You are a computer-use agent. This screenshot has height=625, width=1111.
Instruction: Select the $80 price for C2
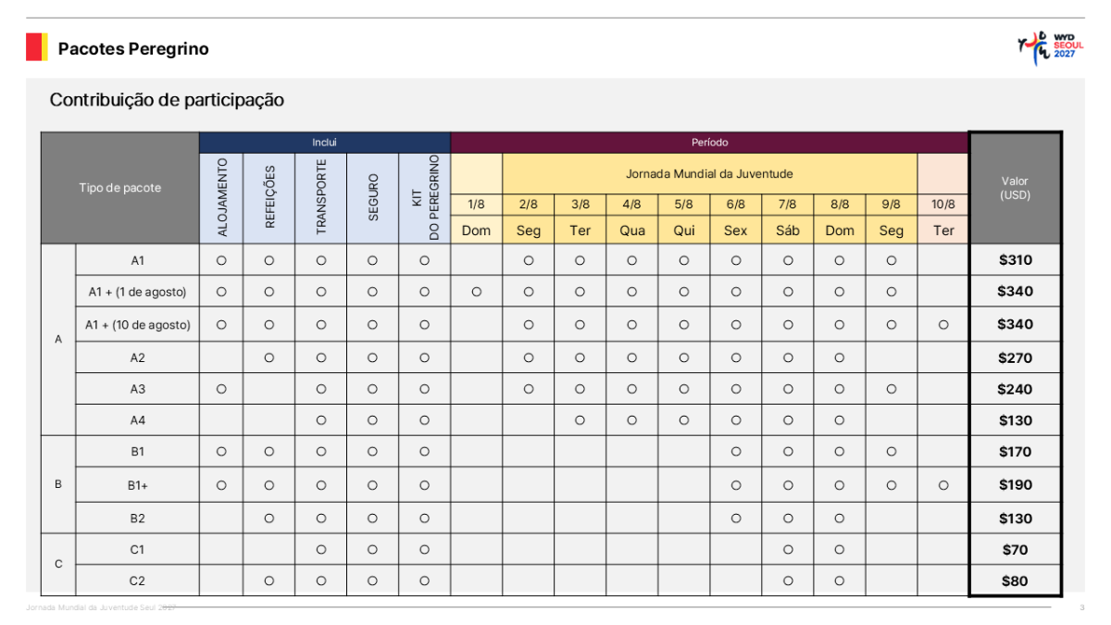[1016, 581]
